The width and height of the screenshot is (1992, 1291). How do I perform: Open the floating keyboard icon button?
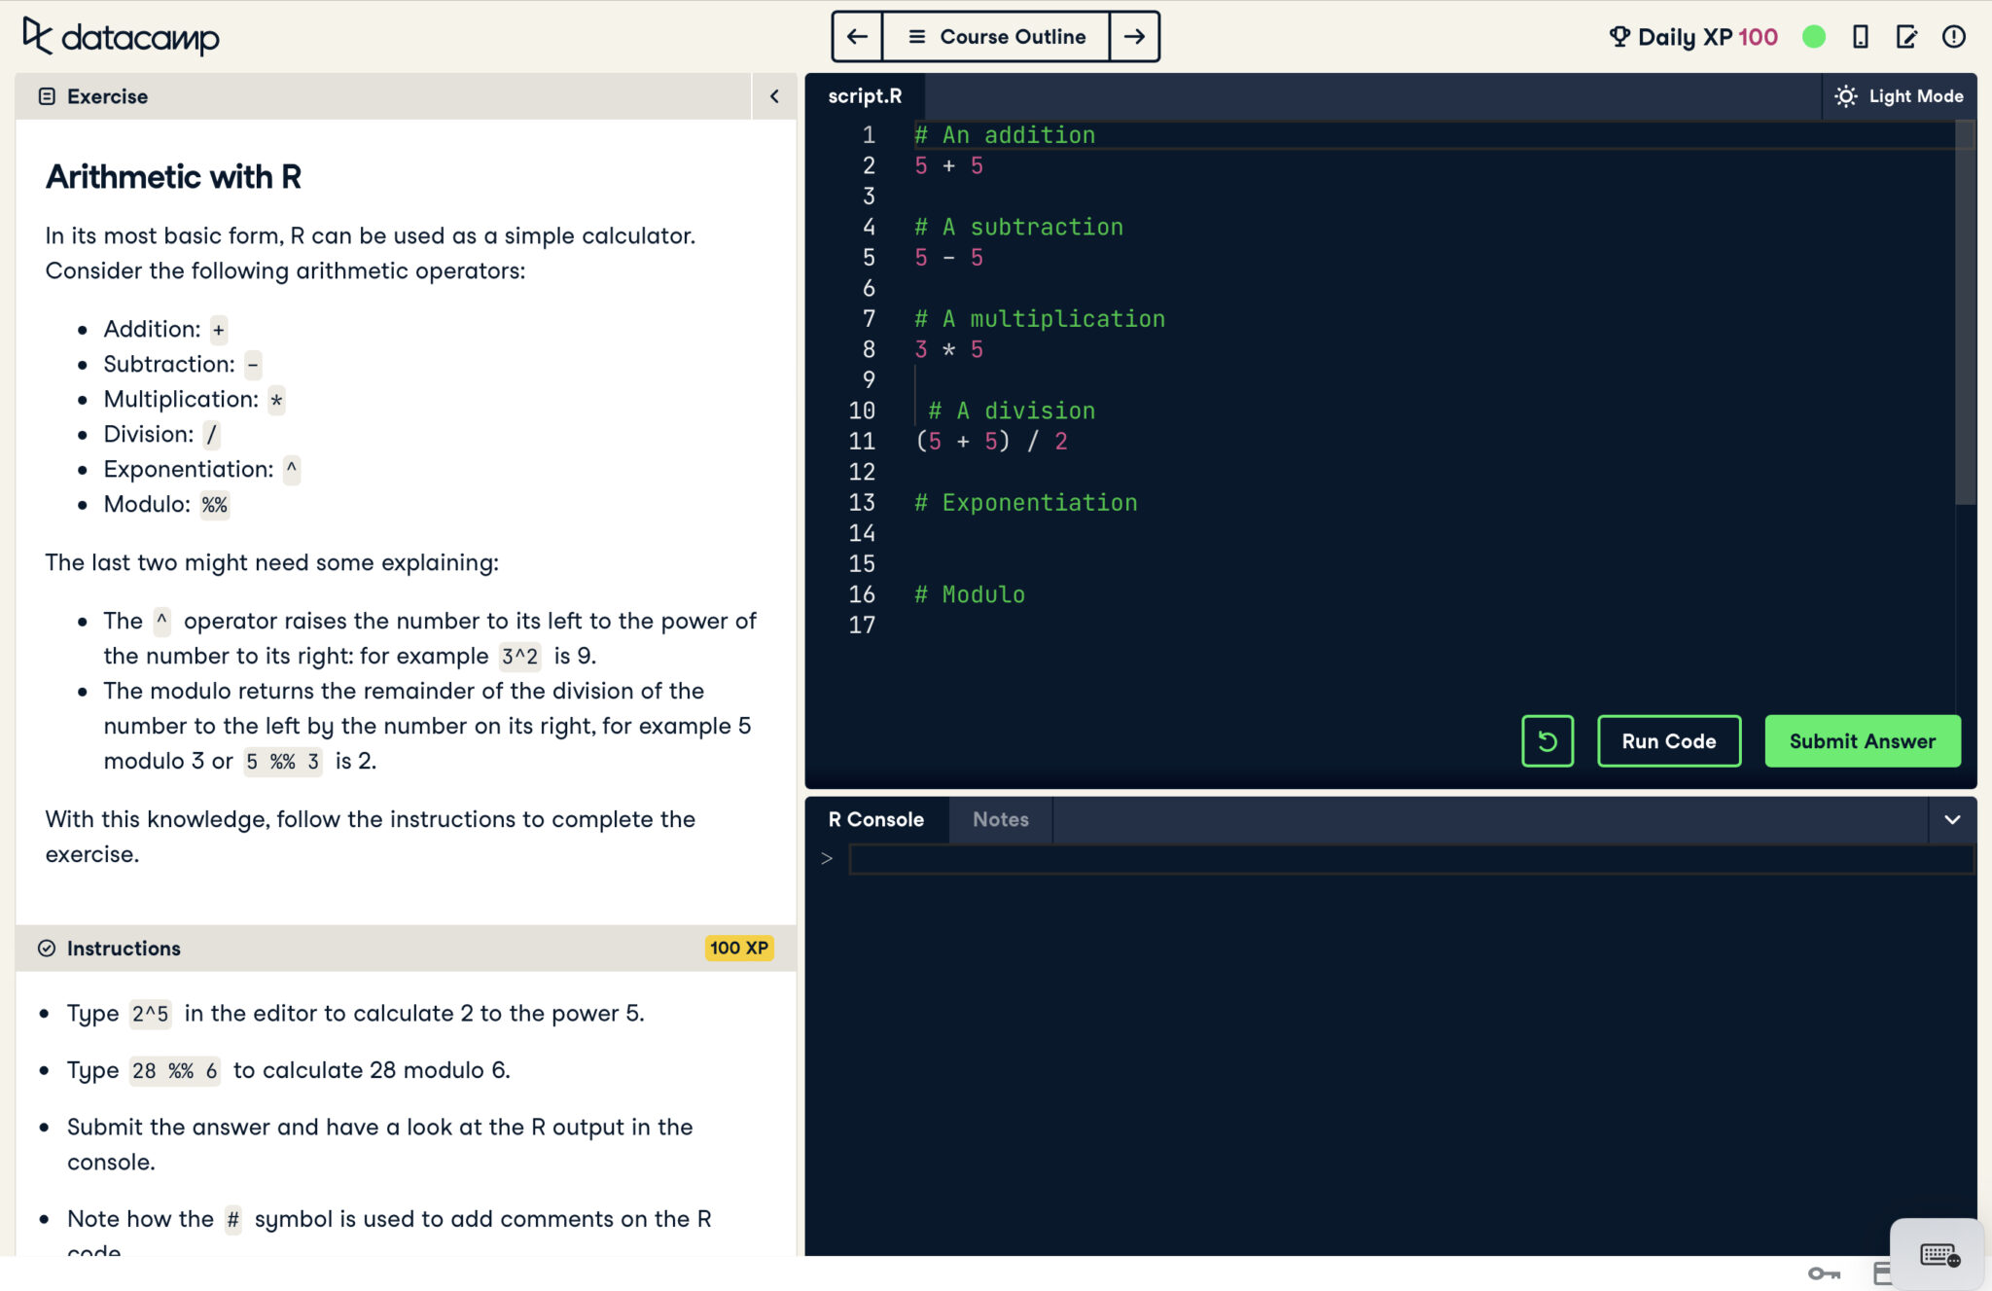tap(1939, 1254)
